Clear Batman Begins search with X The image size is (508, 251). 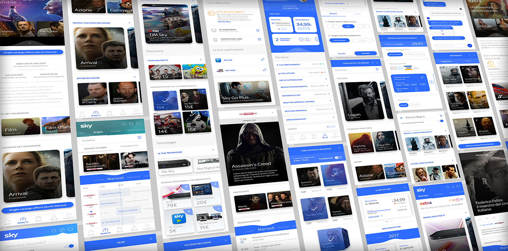click(441, 115)
